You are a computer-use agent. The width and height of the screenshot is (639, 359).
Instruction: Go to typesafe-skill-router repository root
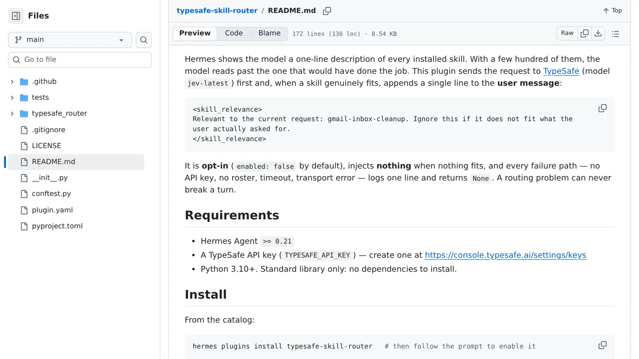coord(217,10)
